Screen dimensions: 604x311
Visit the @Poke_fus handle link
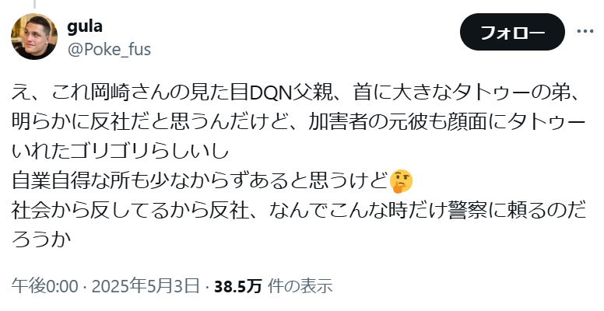click(109, 49)
